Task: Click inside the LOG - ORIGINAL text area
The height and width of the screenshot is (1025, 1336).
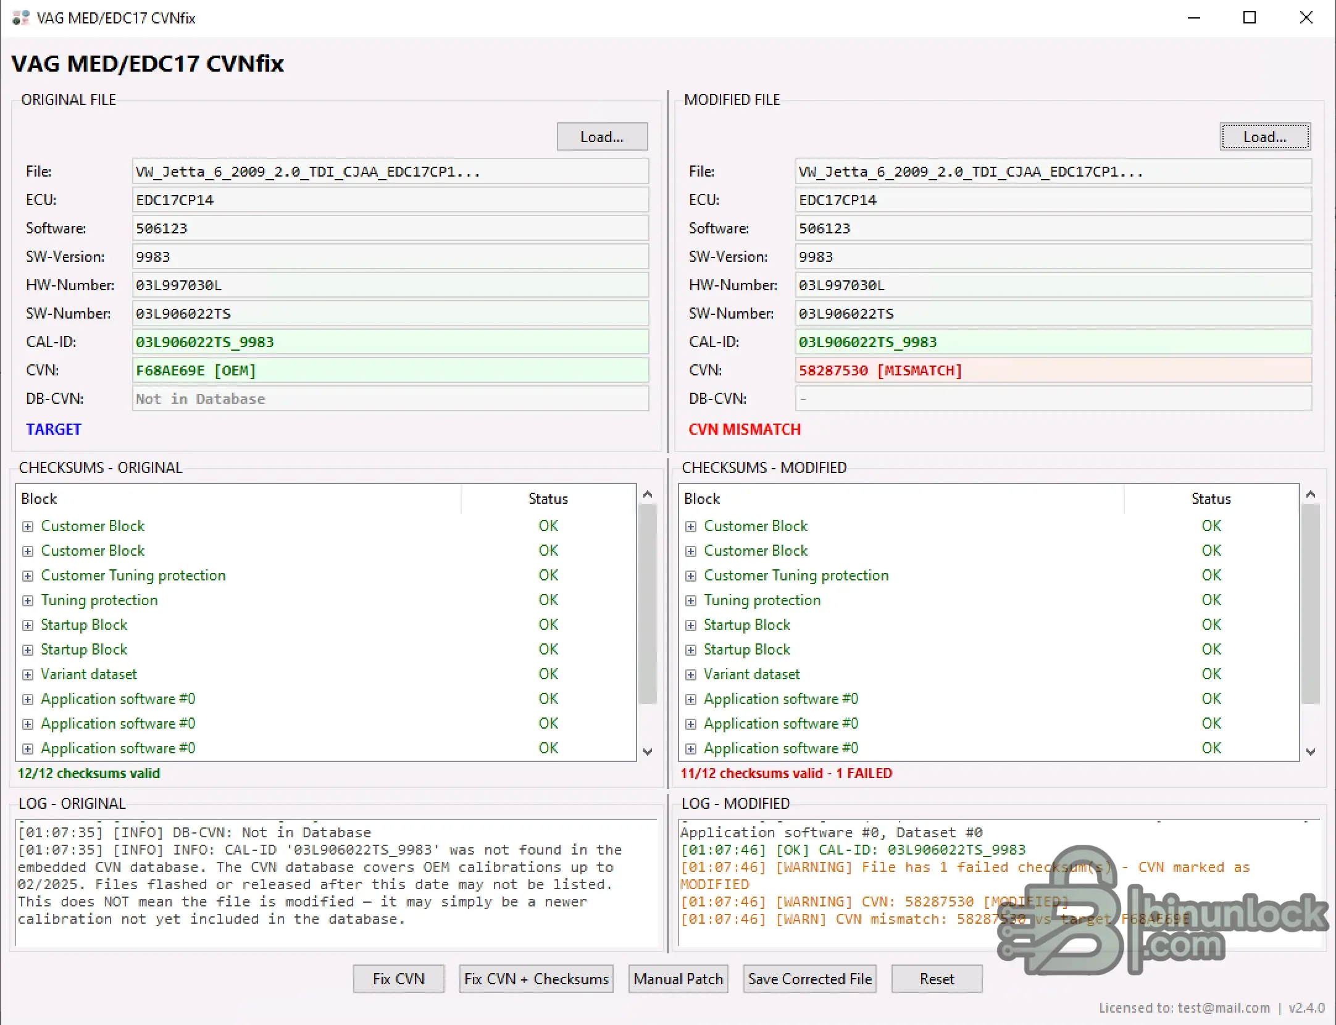Action: coord(337,883)
